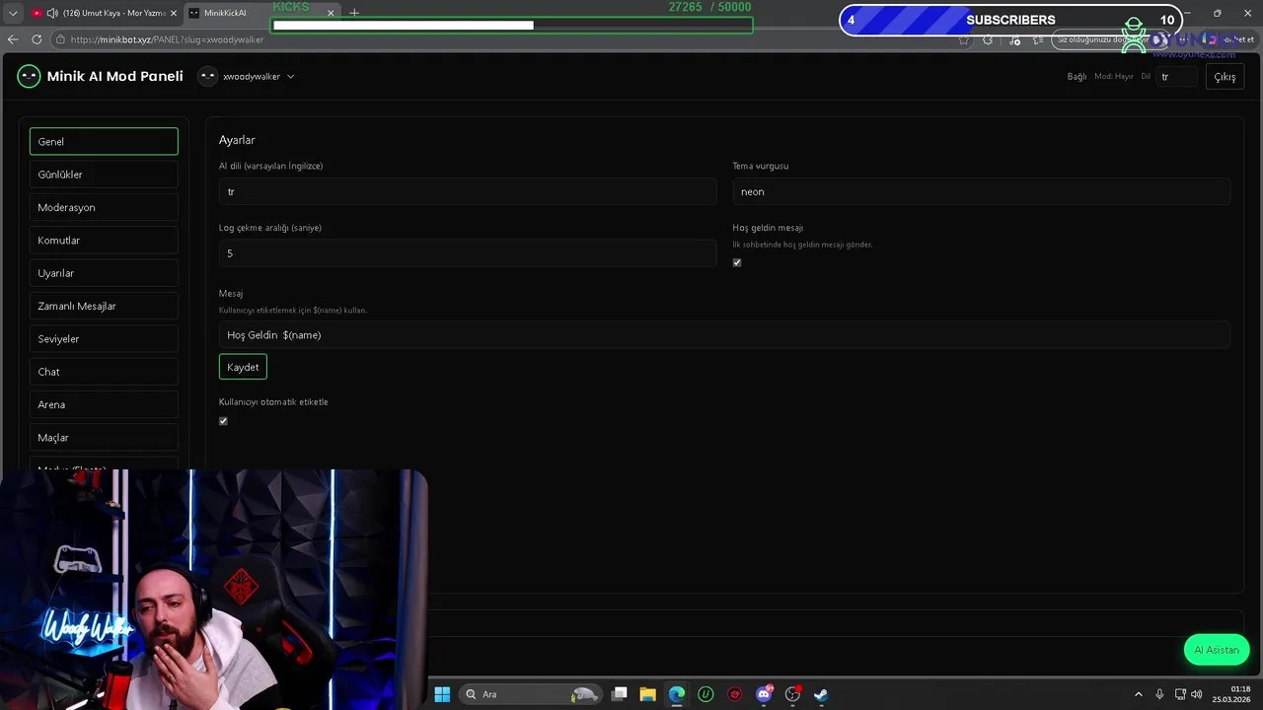The height and width of the screenshot is (710, 1263).
Task: Click the site info icon in address bar
Action: click(60, 39)
